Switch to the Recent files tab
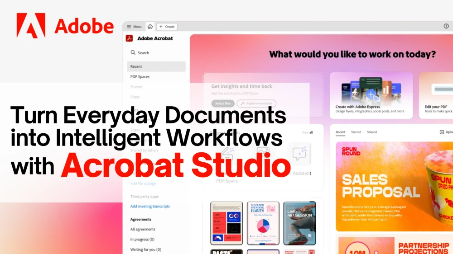 [340, 132]
